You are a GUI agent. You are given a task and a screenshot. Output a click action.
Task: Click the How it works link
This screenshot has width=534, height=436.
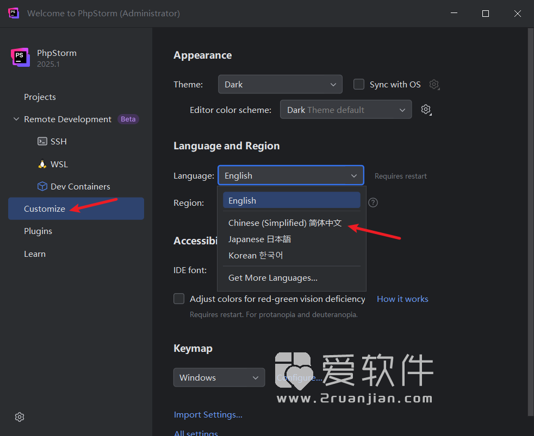pyautogui.click(x=402, y=299)
